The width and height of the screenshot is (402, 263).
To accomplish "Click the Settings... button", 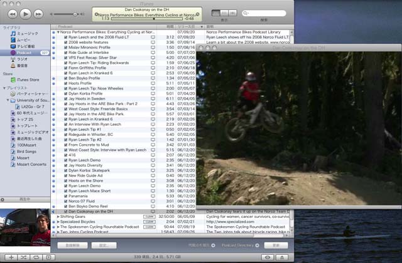I will point(104,245).
